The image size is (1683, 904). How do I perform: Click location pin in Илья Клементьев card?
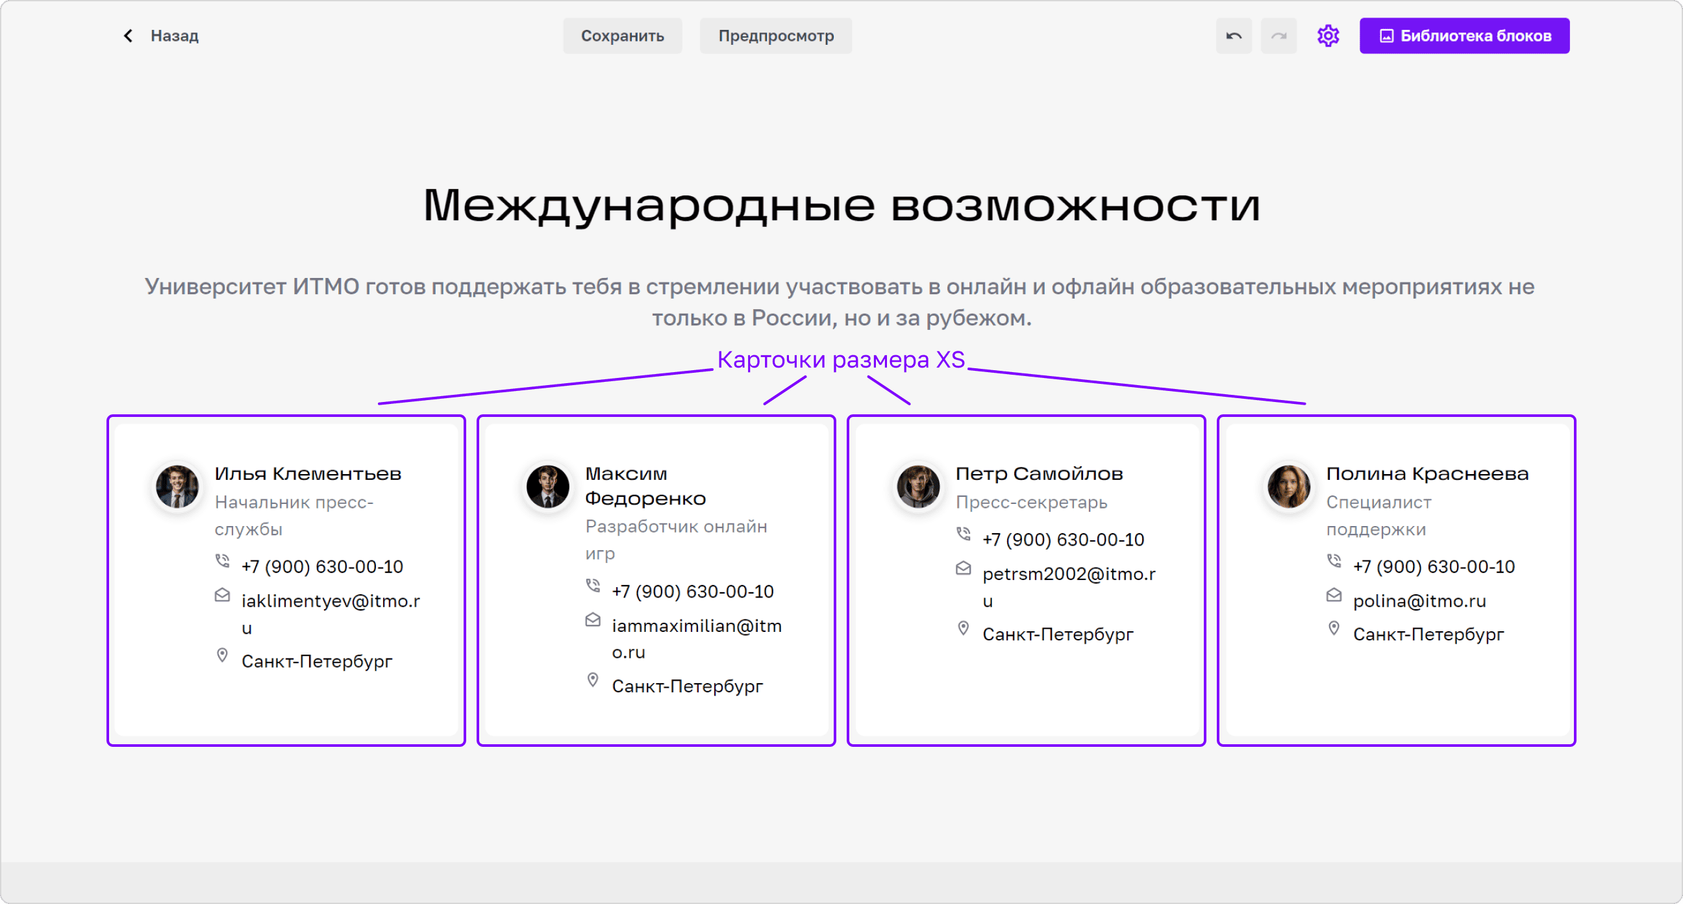(x=222, y=656)
